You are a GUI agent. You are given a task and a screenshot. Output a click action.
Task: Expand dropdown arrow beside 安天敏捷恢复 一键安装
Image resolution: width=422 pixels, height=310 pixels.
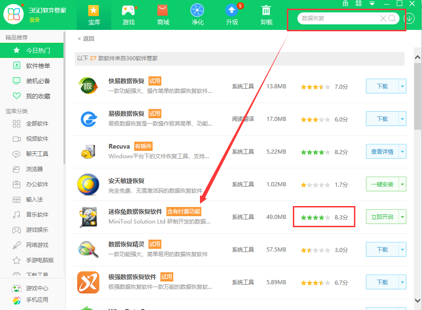pyautogui.click(x=402, y=184)
